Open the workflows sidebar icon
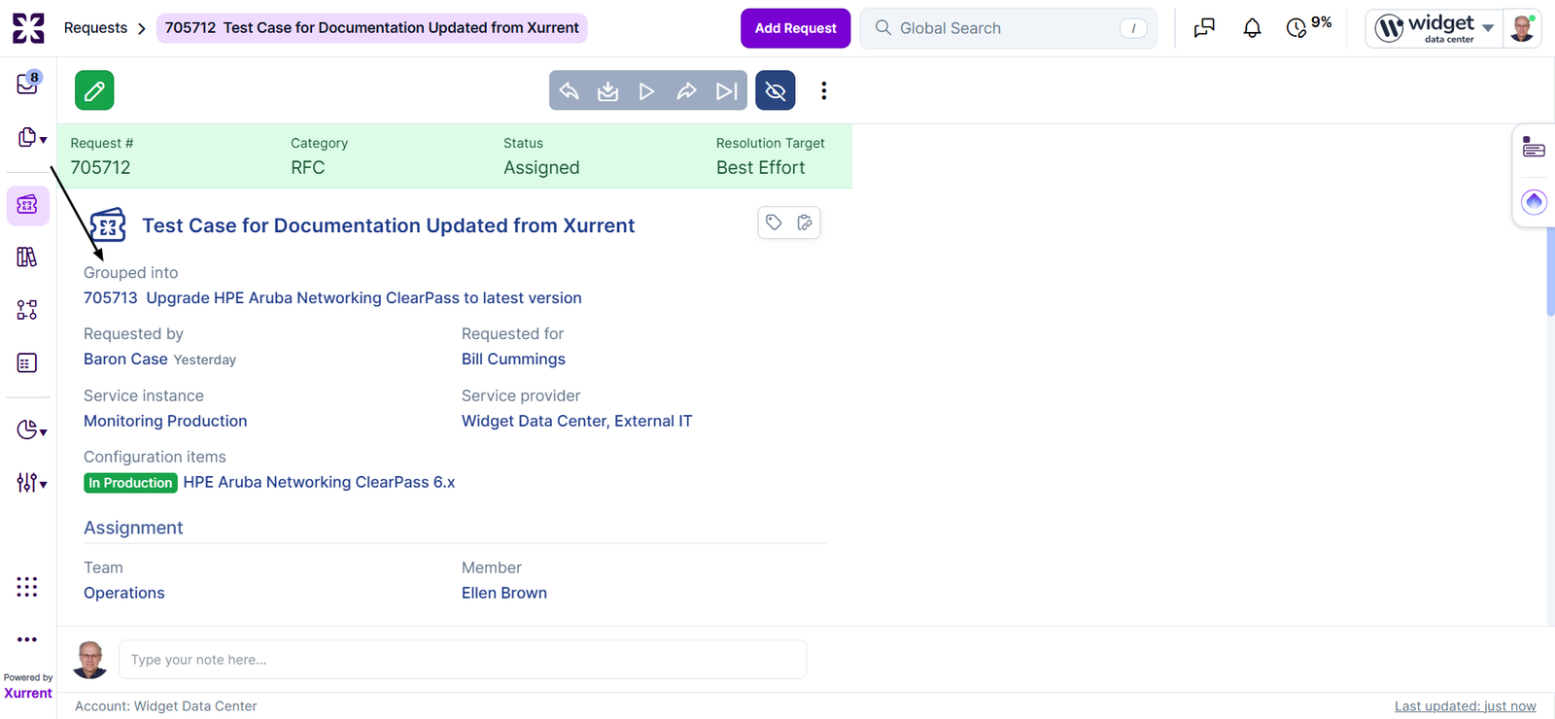1555x719 pixels. (27, 310)
